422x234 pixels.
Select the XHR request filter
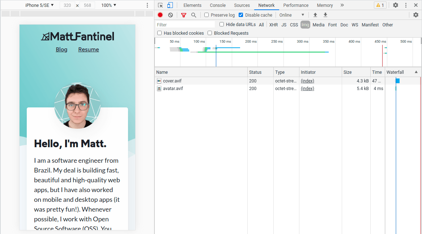point(273,25)
